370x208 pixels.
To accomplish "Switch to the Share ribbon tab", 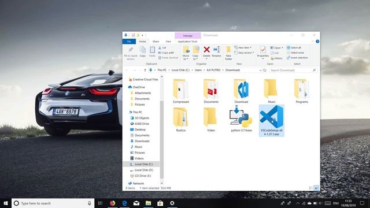I will point(156,42).
